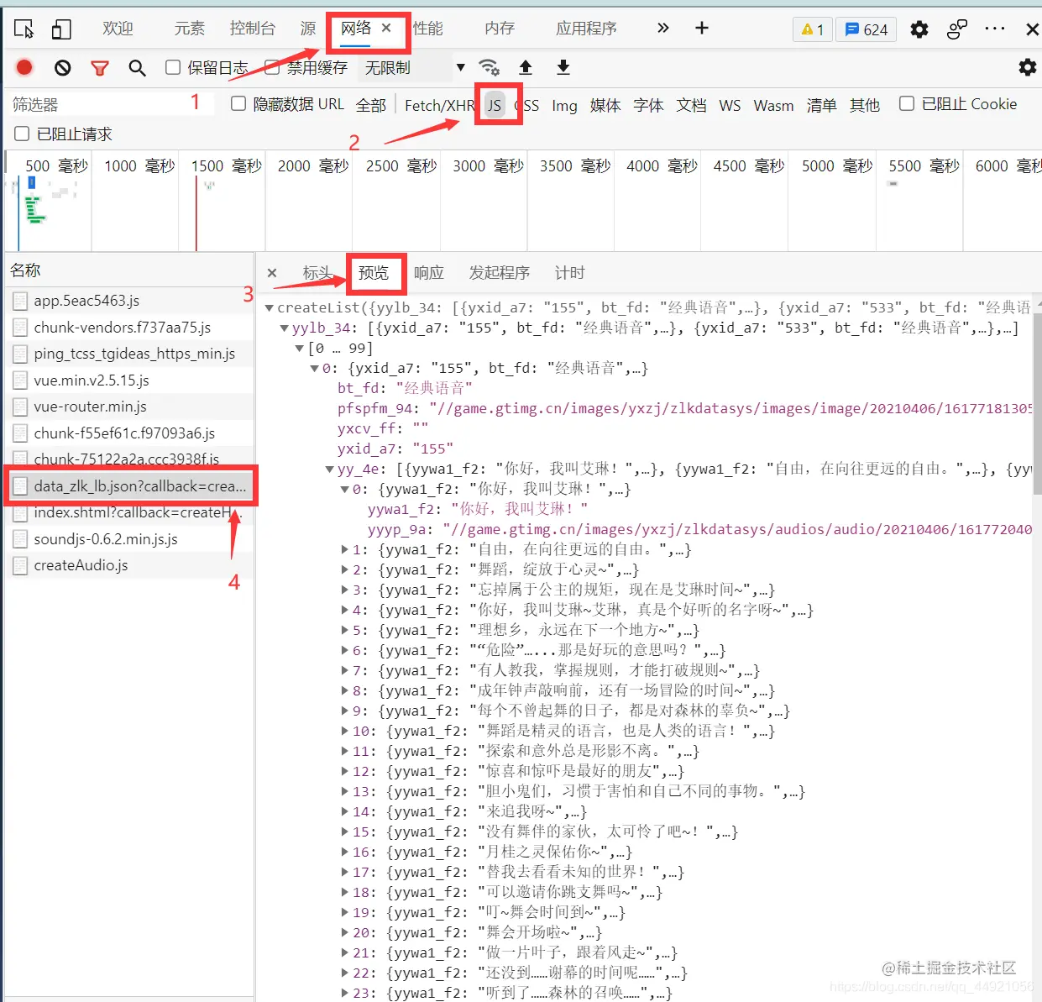Expand entry 12: 惊喜和惊吓是最好的朋友

[345, 772]
